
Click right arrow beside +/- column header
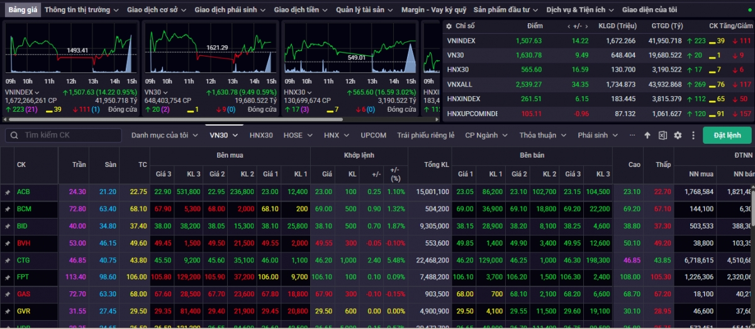586,26
